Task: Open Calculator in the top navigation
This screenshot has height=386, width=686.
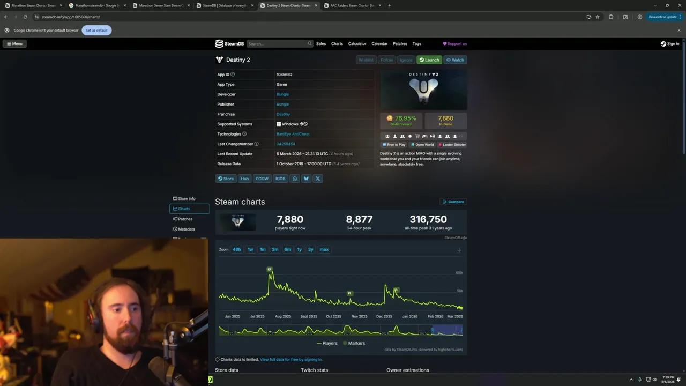Action: (357, 44)
